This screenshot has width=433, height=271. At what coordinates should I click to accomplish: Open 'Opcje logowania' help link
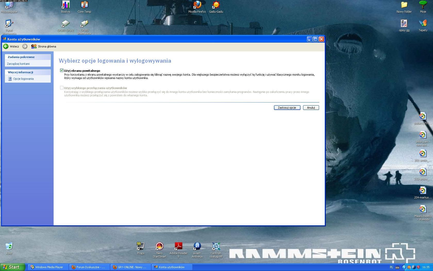point(23,79)
